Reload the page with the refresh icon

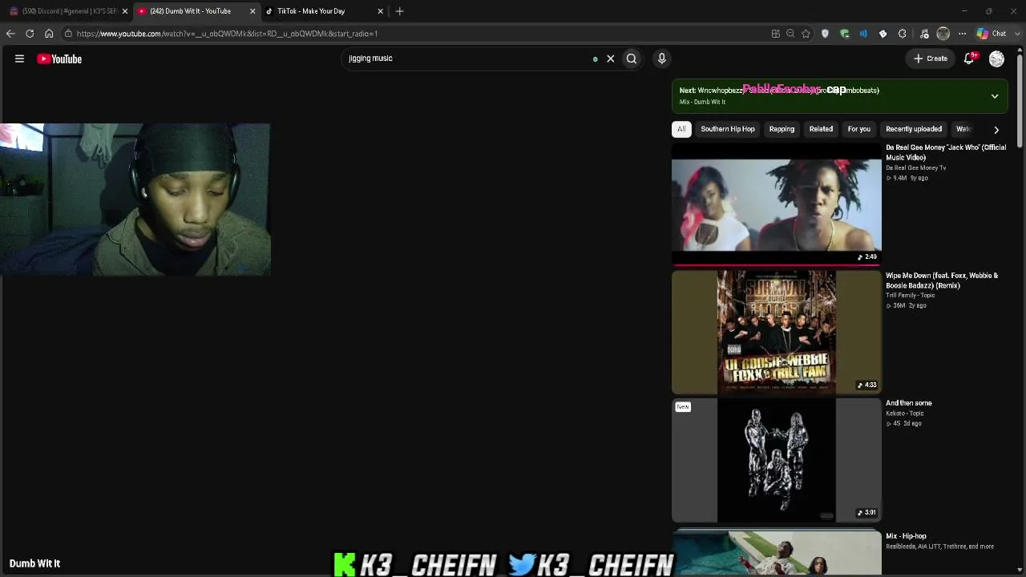(30, 34)
